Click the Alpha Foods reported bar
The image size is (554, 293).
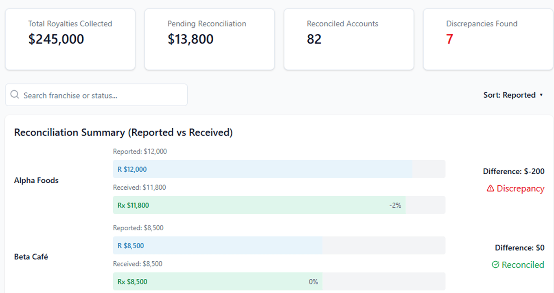coord(263,169)
